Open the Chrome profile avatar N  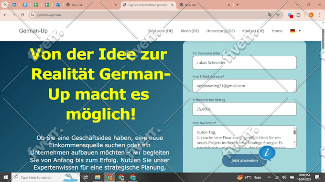click(x=311, y=15)
